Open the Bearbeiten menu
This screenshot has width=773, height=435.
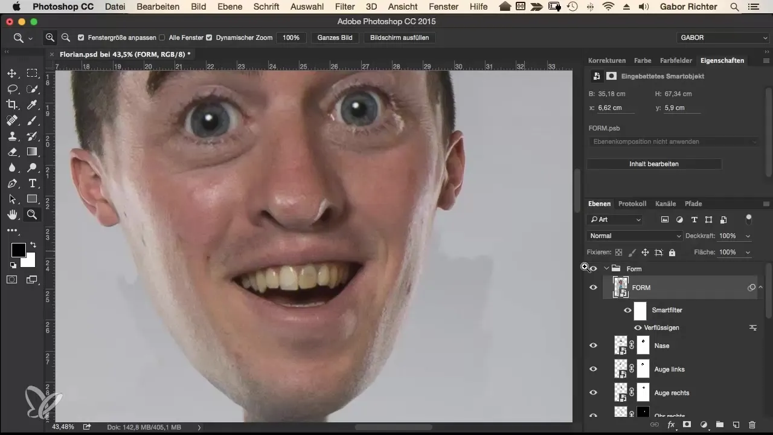pos(158,7)
